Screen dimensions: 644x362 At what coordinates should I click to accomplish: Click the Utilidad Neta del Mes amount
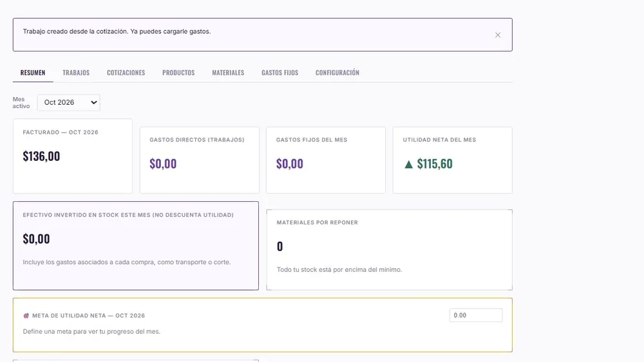(435, 164)
